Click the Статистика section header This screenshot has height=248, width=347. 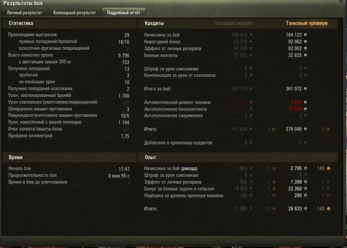click(x=21, y=23)
